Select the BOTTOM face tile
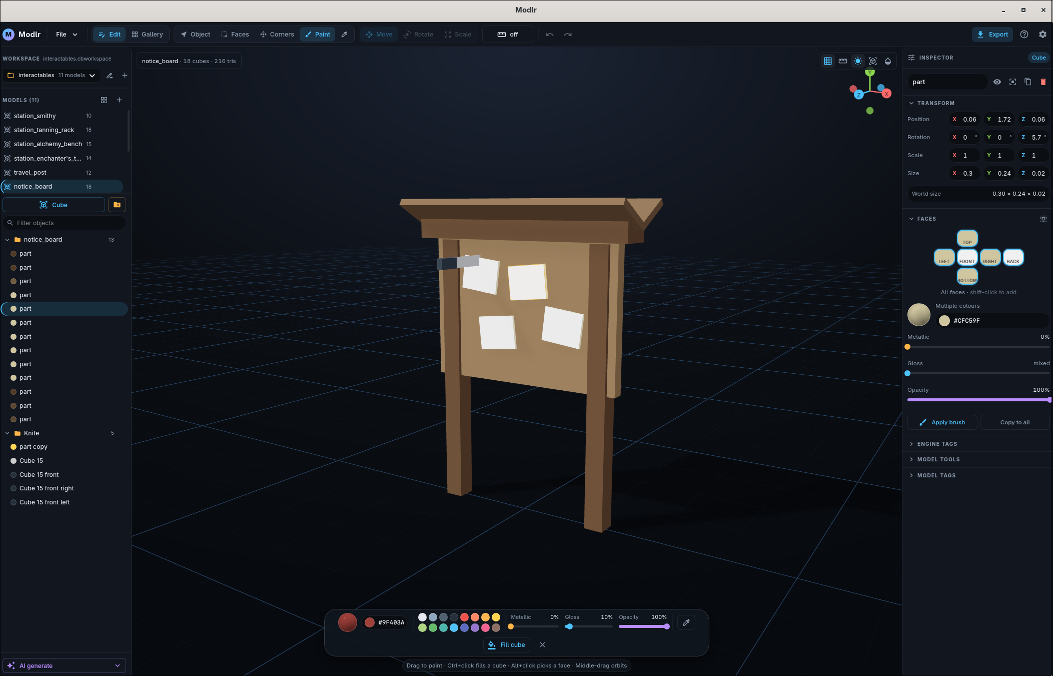Image resolution: width=1053 pixels, height=676 pixels. (967, 276)
